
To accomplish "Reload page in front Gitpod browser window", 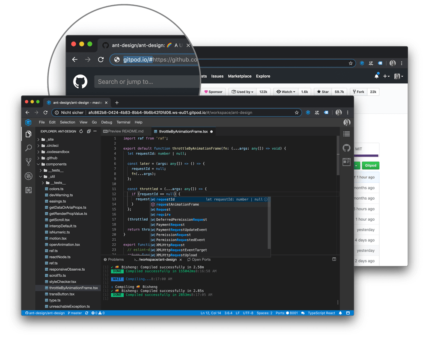I will coord(45,112).
